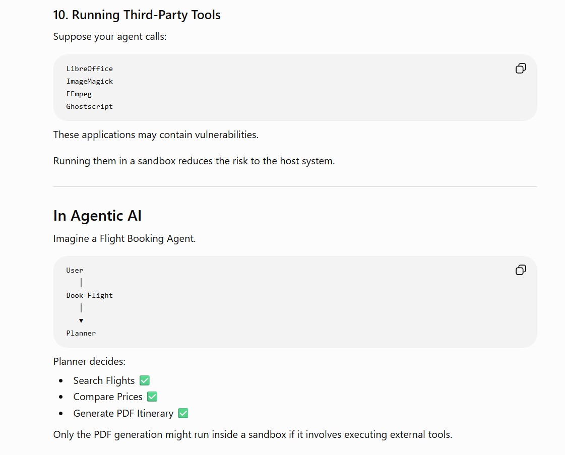Image resolution: width=565 pixels, height=455 pixels.
Task: Click the 'Search Flights' bullet text
Action: [104, 380]
